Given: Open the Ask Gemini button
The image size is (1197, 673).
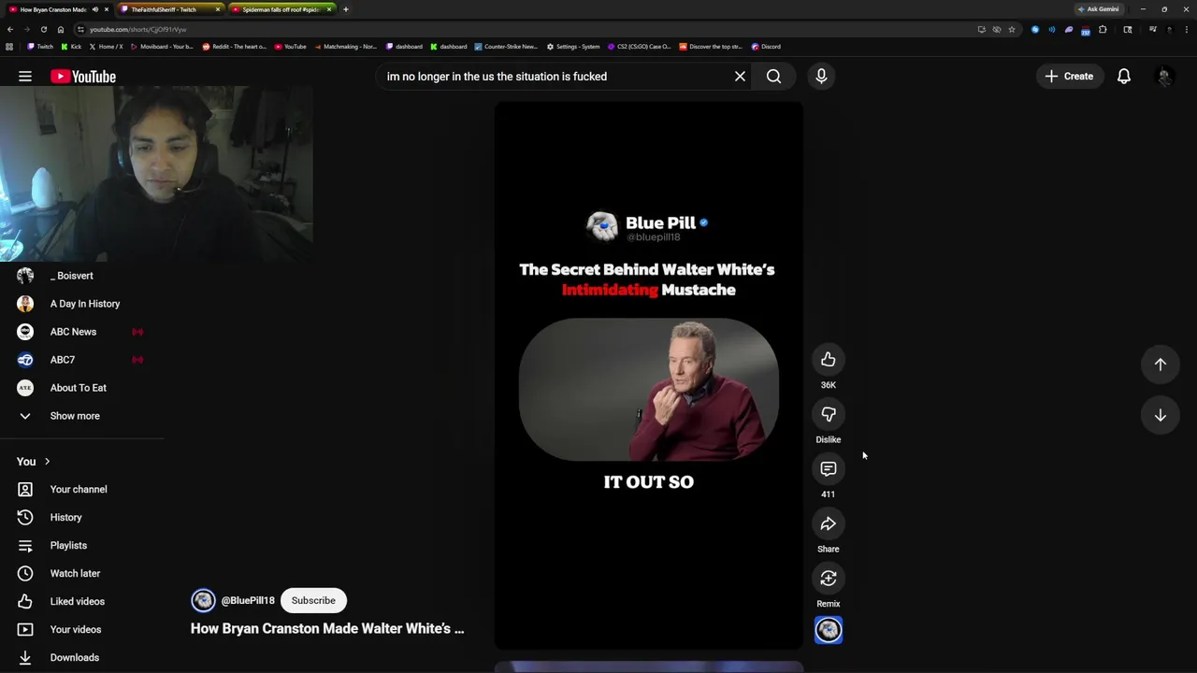Looking at the screenshot, I should click(1099, 9).
